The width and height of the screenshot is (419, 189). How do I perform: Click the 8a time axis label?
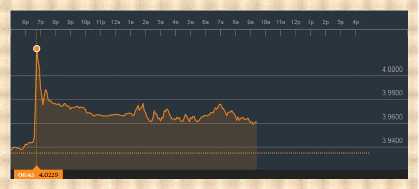pyautogui.click(x=236, y=22)
